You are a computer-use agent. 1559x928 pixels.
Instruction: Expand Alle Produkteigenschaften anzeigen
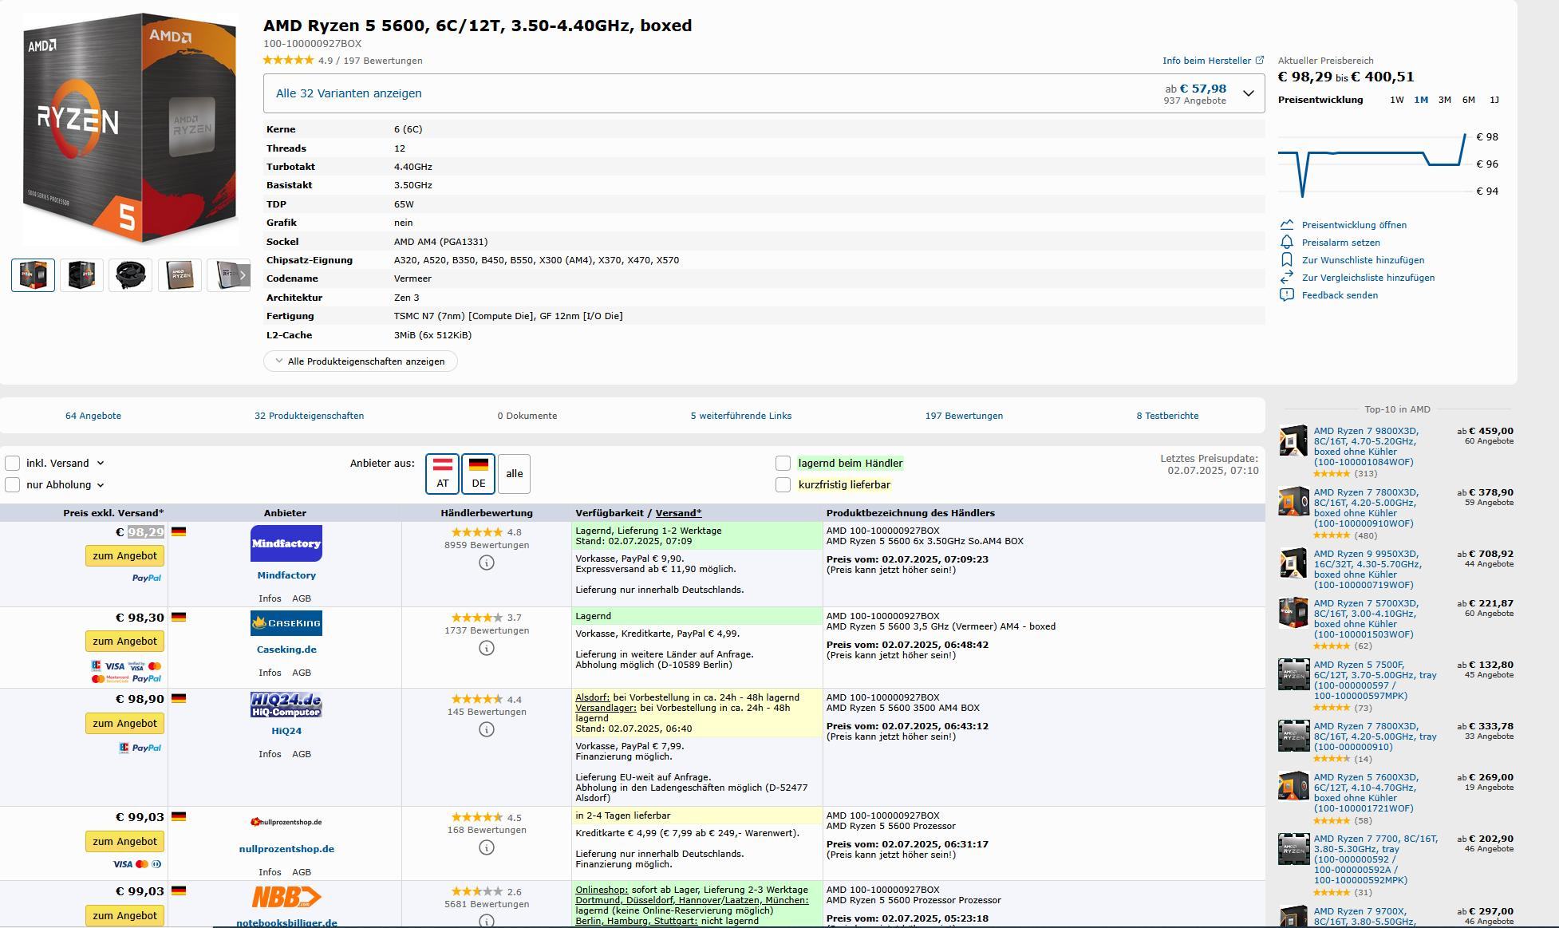[360, 361]
